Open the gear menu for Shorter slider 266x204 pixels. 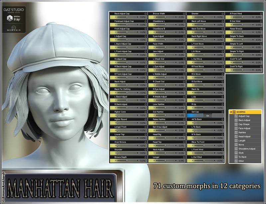coord(222,14)
